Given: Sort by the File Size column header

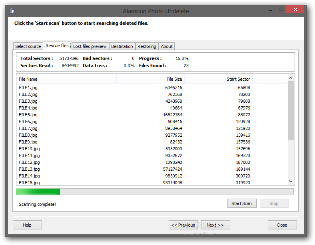Looking at the screenshot, I should (x=150, y=79).
